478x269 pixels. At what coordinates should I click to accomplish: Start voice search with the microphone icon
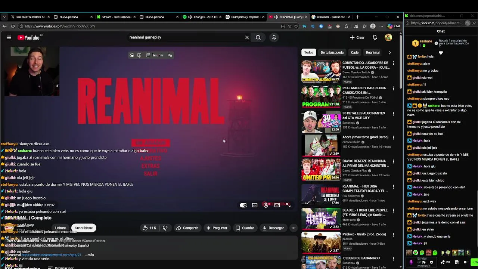pyautogui.click(x=274, y=37)
